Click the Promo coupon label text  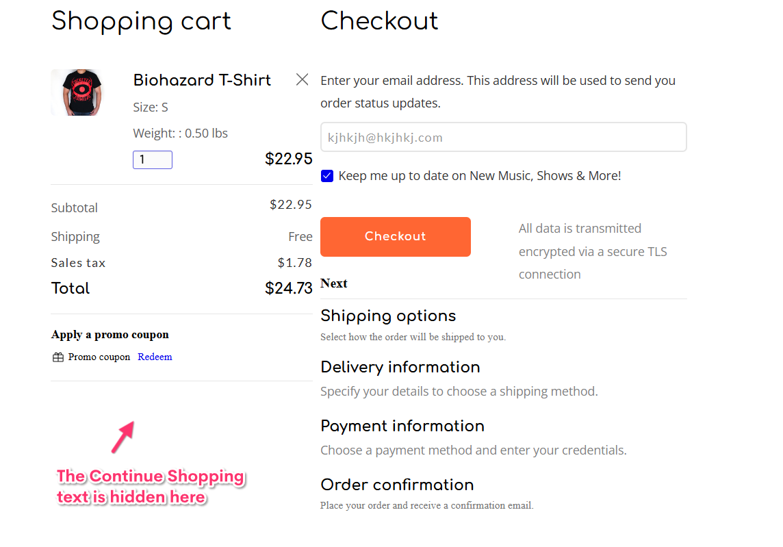pyautogui.click(x=99, y=357)
